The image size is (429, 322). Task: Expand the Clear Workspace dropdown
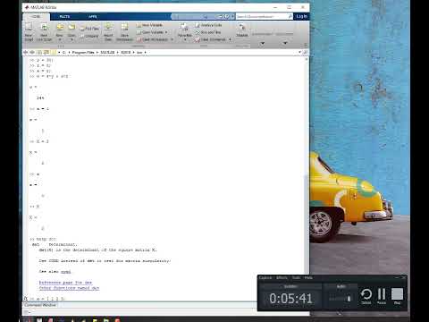[172, 39]
